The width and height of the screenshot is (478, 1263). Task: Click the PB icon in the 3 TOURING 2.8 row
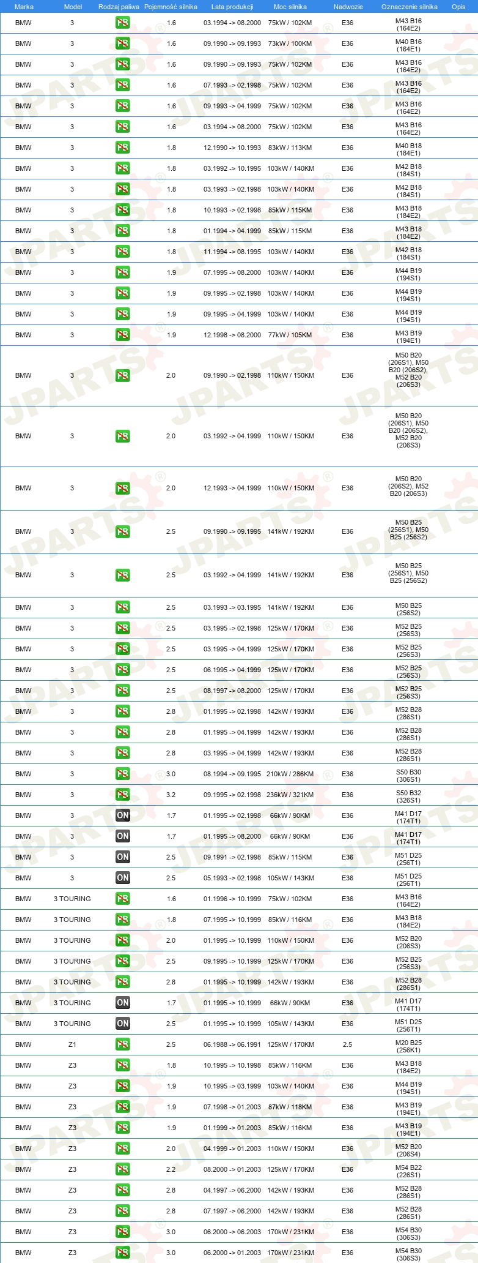coord(122,982)
